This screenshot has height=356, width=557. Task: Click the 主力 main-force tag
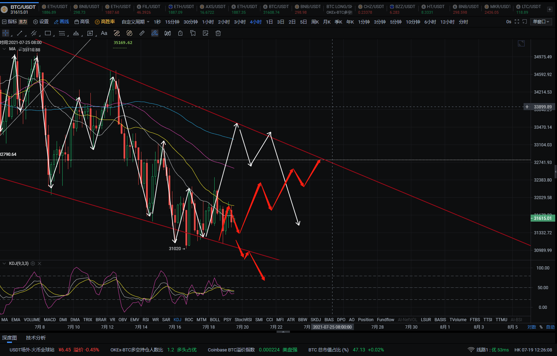point(23,22)
